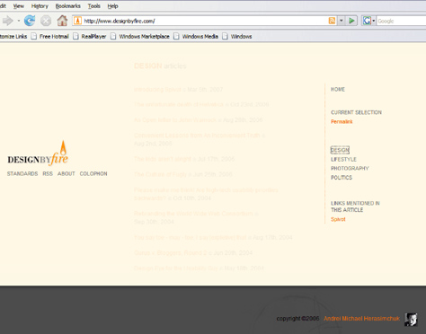Subscribe via the RSS feed icon in the address bar
The width and height of the screenshot is (426, 334).
click(332, 21)
